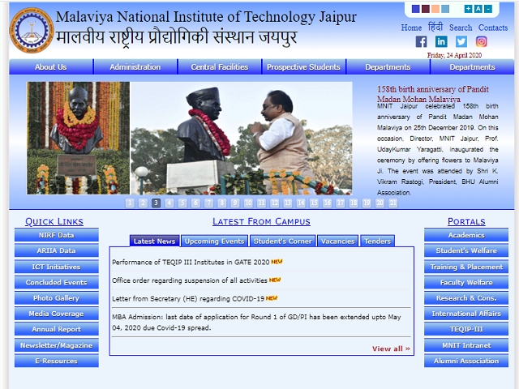
Task: Open Newsletter/Magazine quick link
Action: [57, 345]
